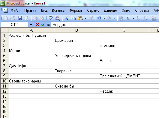The image size is (159, 118).
Task: Select all cells via corner button
Action: click(4, 30)
